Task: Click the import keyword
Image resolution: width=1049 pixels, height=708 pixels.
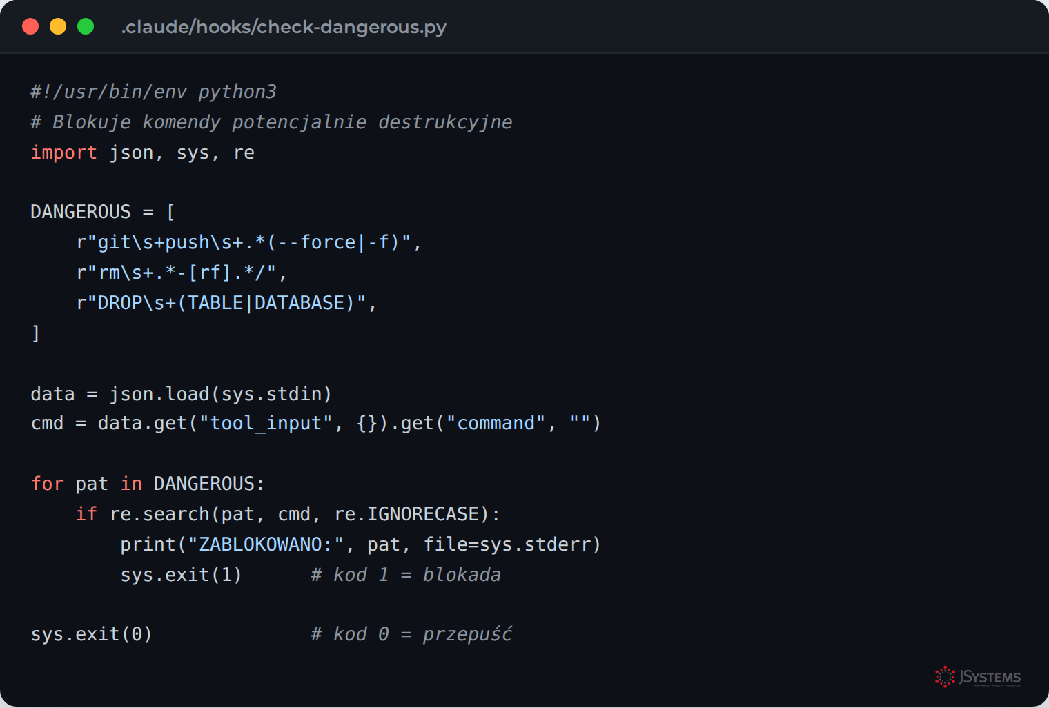Action: (63, 153)
